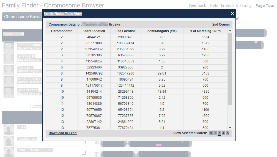Click end location 33927560
This screenshot has height=157, width=277.
point(125,67)
